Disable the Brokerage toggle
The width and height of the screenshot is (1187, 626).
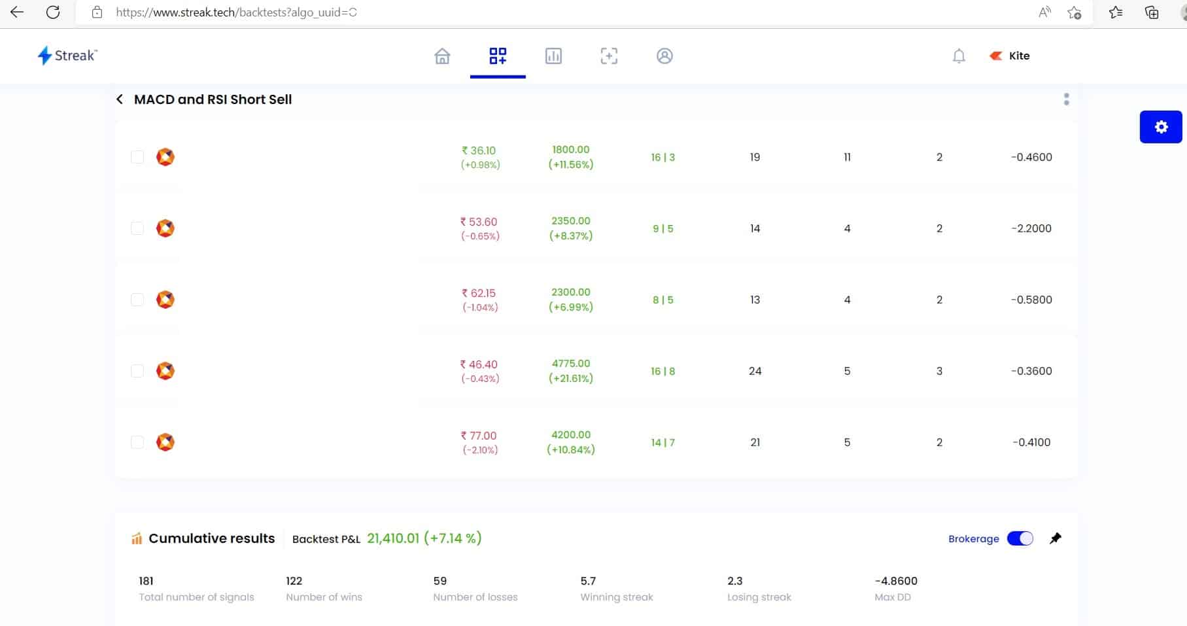[1021, 538]
